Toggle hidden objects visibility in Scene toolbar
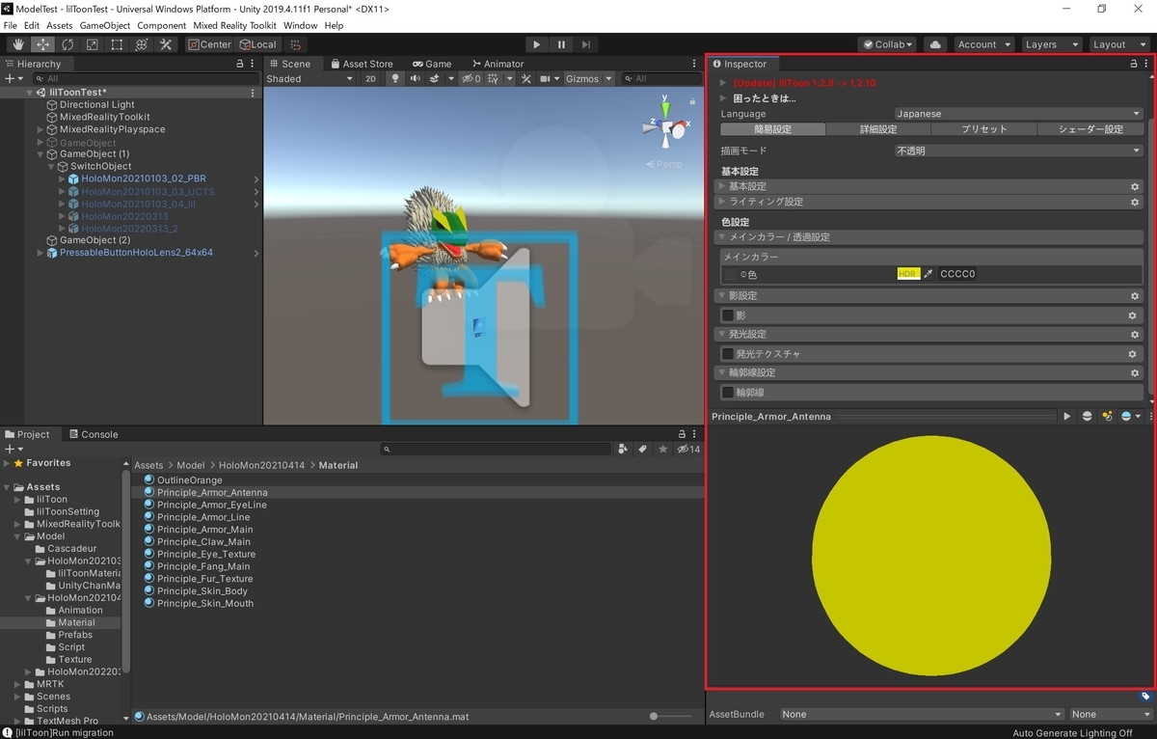Viewport: 1157px width, 739px height. coord(471,79)
